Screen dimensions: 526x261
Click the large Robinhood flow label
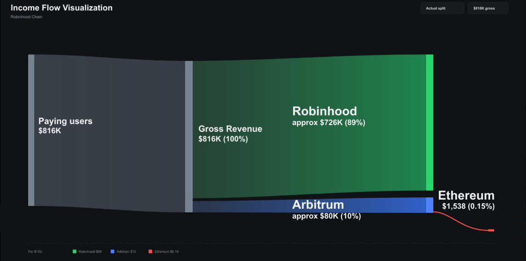click(324, 111)
